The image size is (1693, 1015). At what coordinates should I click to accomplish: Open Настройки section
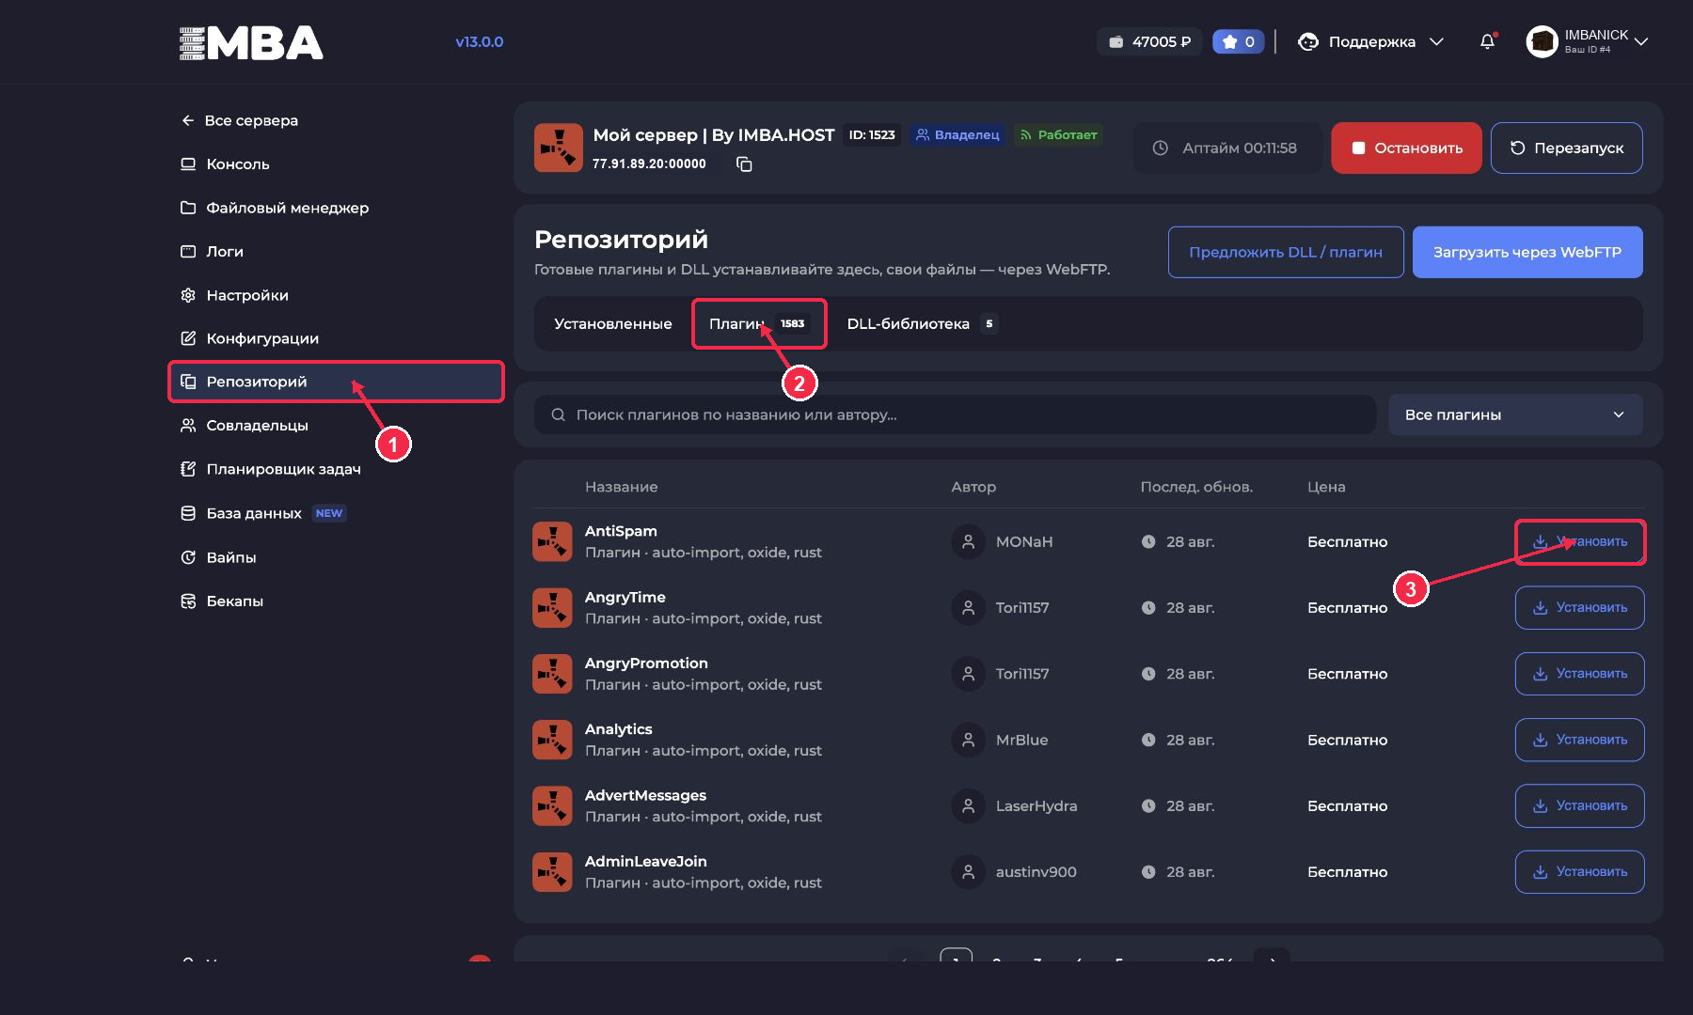(234, 295)
